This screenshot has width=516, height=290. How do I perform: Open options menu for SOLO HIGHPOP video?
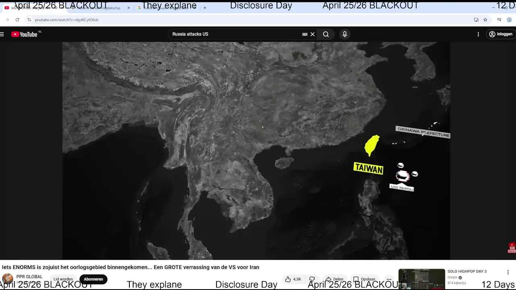508,272
